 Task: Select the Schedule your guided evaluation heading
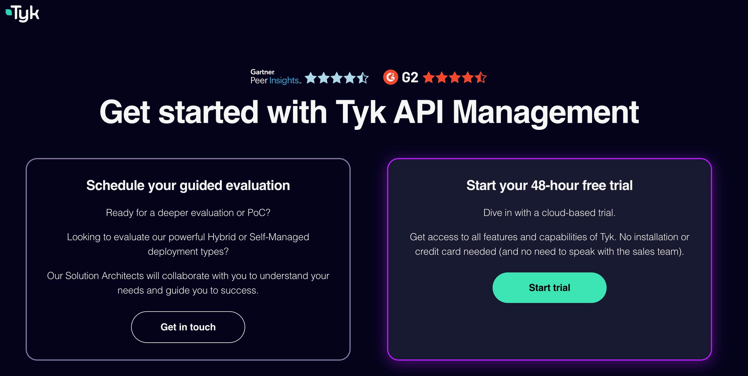point(188,185)
